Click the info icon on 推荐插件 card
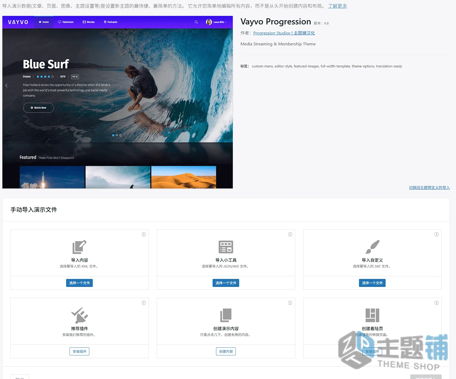The height and width of the screenshot is (379, 456). [x=144, y=303]
